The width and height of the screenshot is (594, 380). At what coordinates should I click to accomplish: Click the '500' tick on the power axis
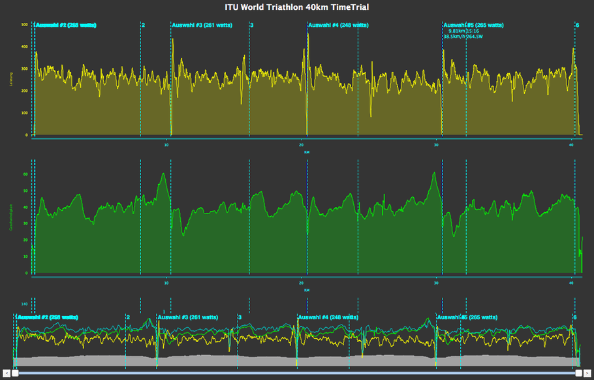coord(25,25)
